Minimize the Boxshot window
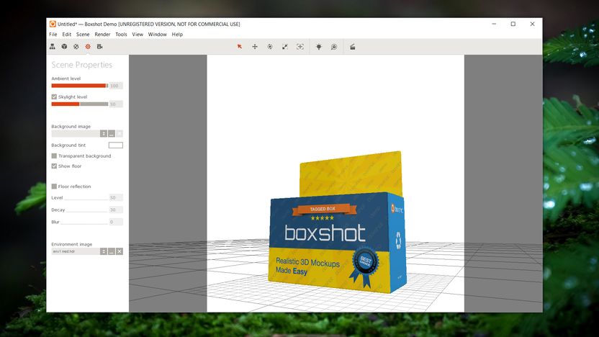The image size is (599, 337). (x=494, y=24)
